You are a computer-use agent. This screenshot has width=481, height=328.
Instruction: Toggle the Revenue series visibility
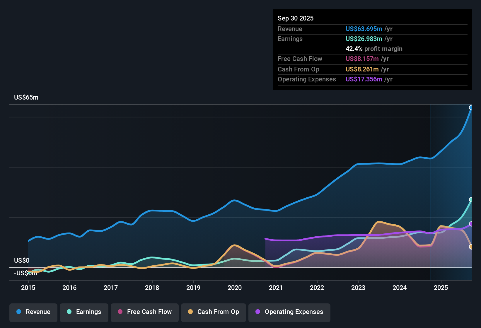point(33,312)
